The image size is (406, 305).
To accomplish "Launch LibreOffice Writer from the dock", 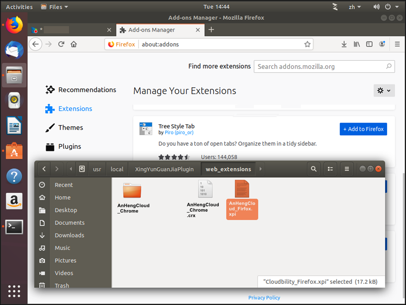I will pyautogui.click(x=14, y=125).
